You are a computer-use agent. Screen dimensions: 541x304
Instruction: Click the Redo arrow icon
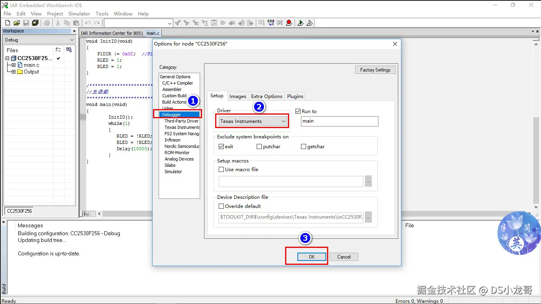pos(97,23)
